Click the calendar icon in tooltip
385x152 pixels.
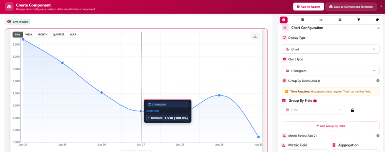click(x=149, y=104)
